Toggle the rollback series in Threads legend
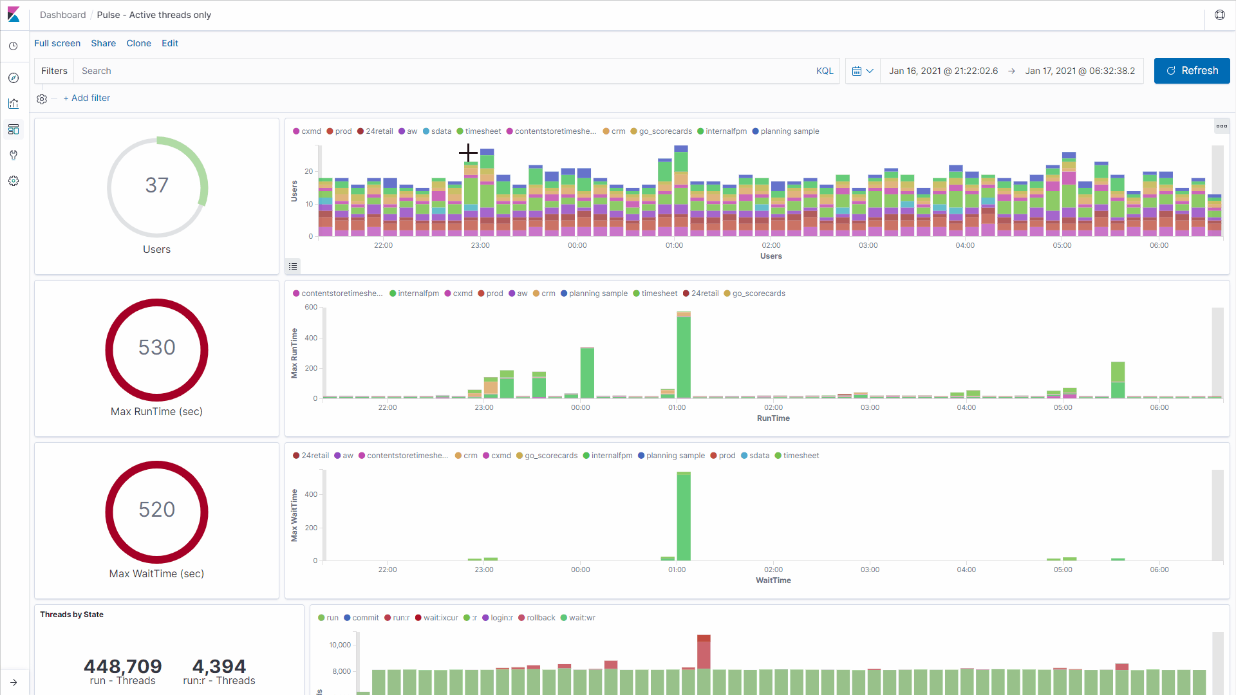1236x695 pixels. tap(541, 618)
